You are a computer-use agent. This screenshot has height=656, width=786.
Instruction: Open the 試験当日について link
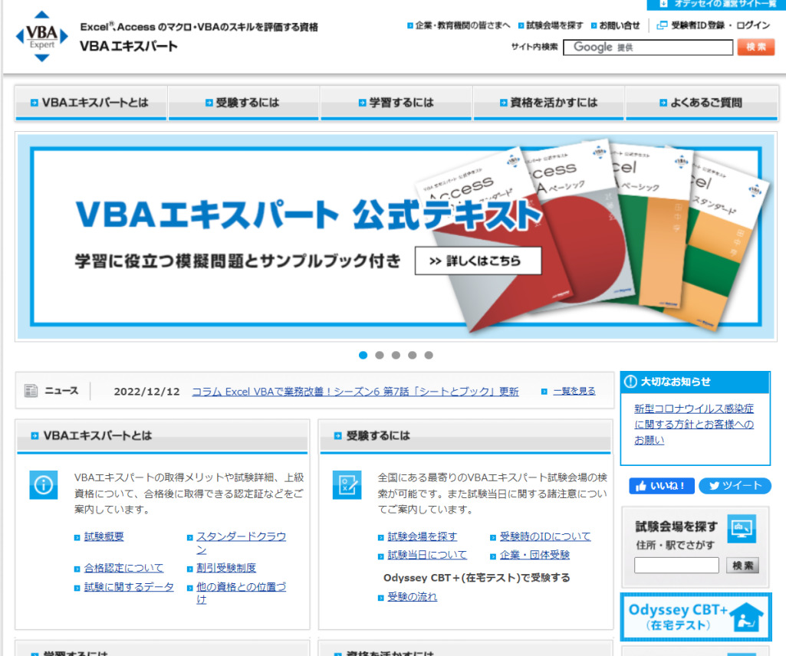click(427, 556)
